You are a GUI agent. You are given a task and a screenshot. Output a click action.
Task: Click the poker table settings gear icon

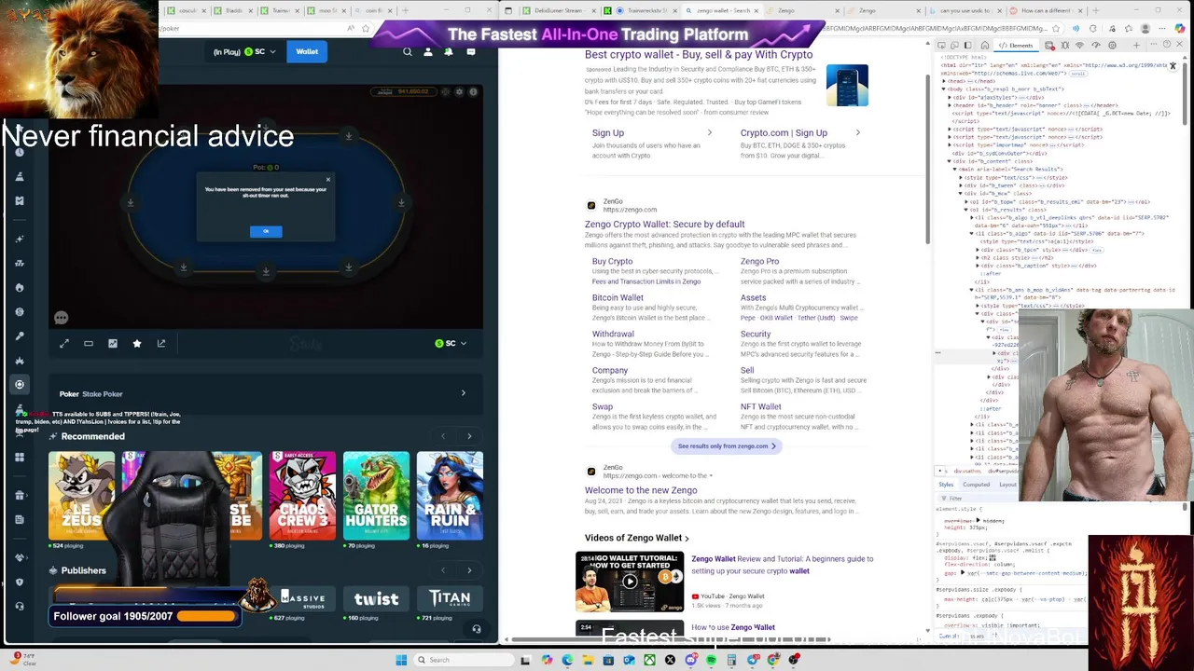(459, 92)
